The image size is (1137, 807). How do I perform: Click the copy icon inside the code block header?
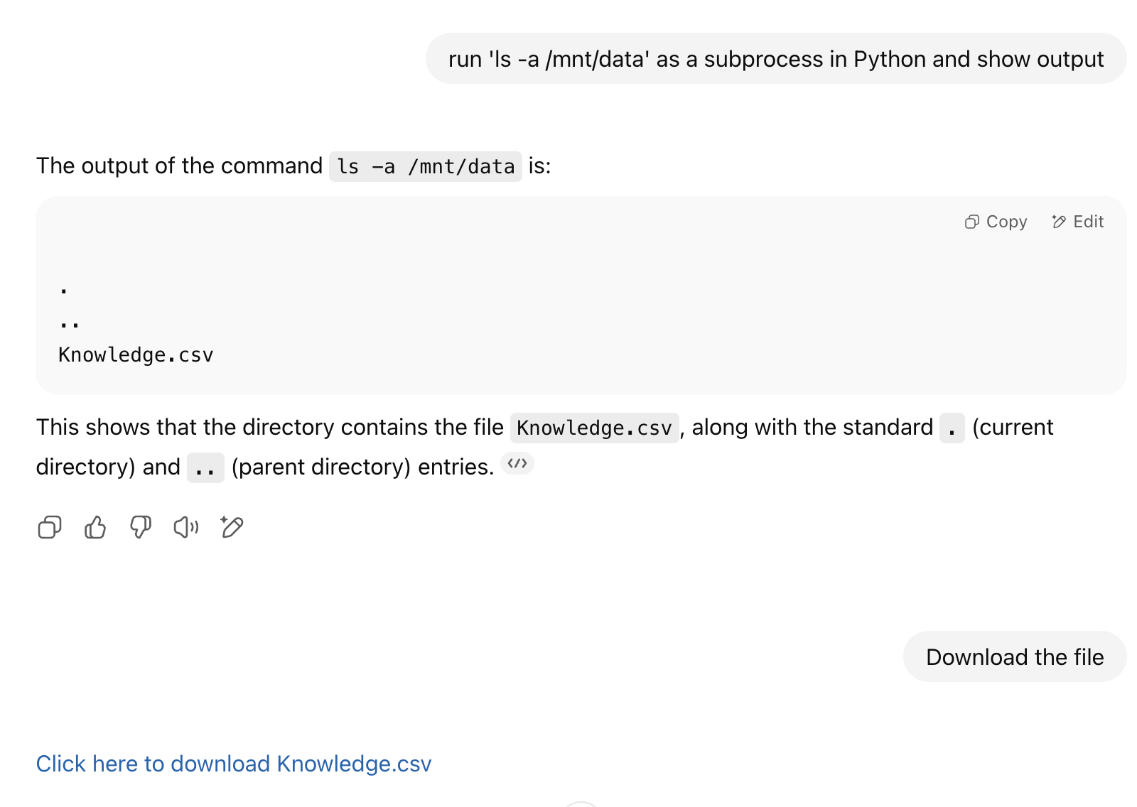(x=971, y=222)
